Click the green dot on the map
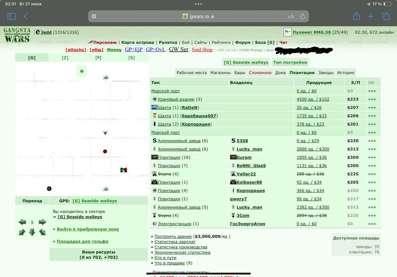The height and width of the screenshot is (277, 397). pos(82,71)
